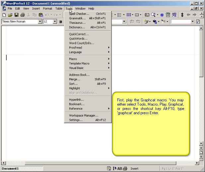Viewport: 205px width, 172px height.
Task: Click the Columns toolbar icon
Action: 129,15
